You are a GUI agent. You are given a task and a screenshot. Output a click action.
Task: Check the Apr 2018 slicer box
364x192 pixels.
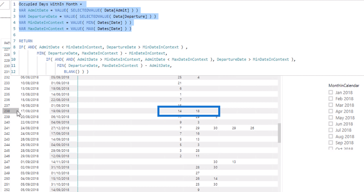[330, 111]
